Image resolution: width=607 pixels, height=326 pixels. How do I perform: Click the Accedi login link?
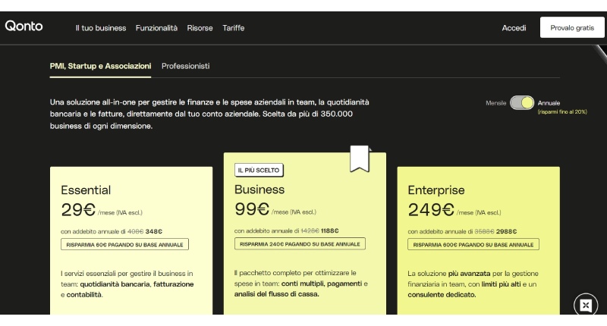click(514, 28)
